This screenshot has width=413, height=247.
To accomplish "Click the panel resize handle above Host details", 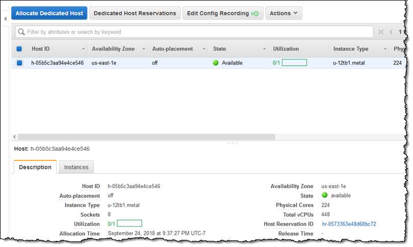I will coord(233,143).
